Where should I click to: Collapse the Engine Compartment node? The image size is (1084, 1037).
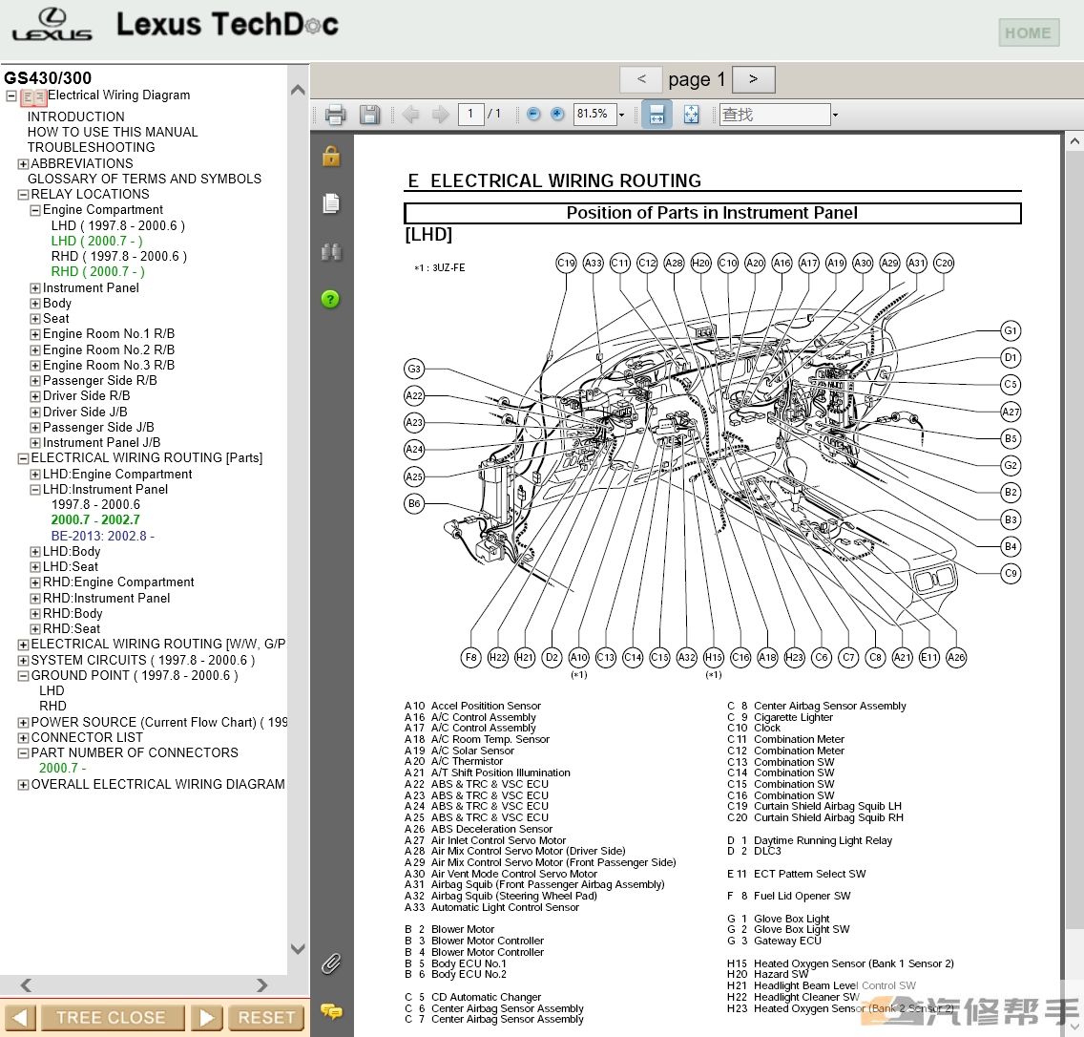tap(35, 210)
